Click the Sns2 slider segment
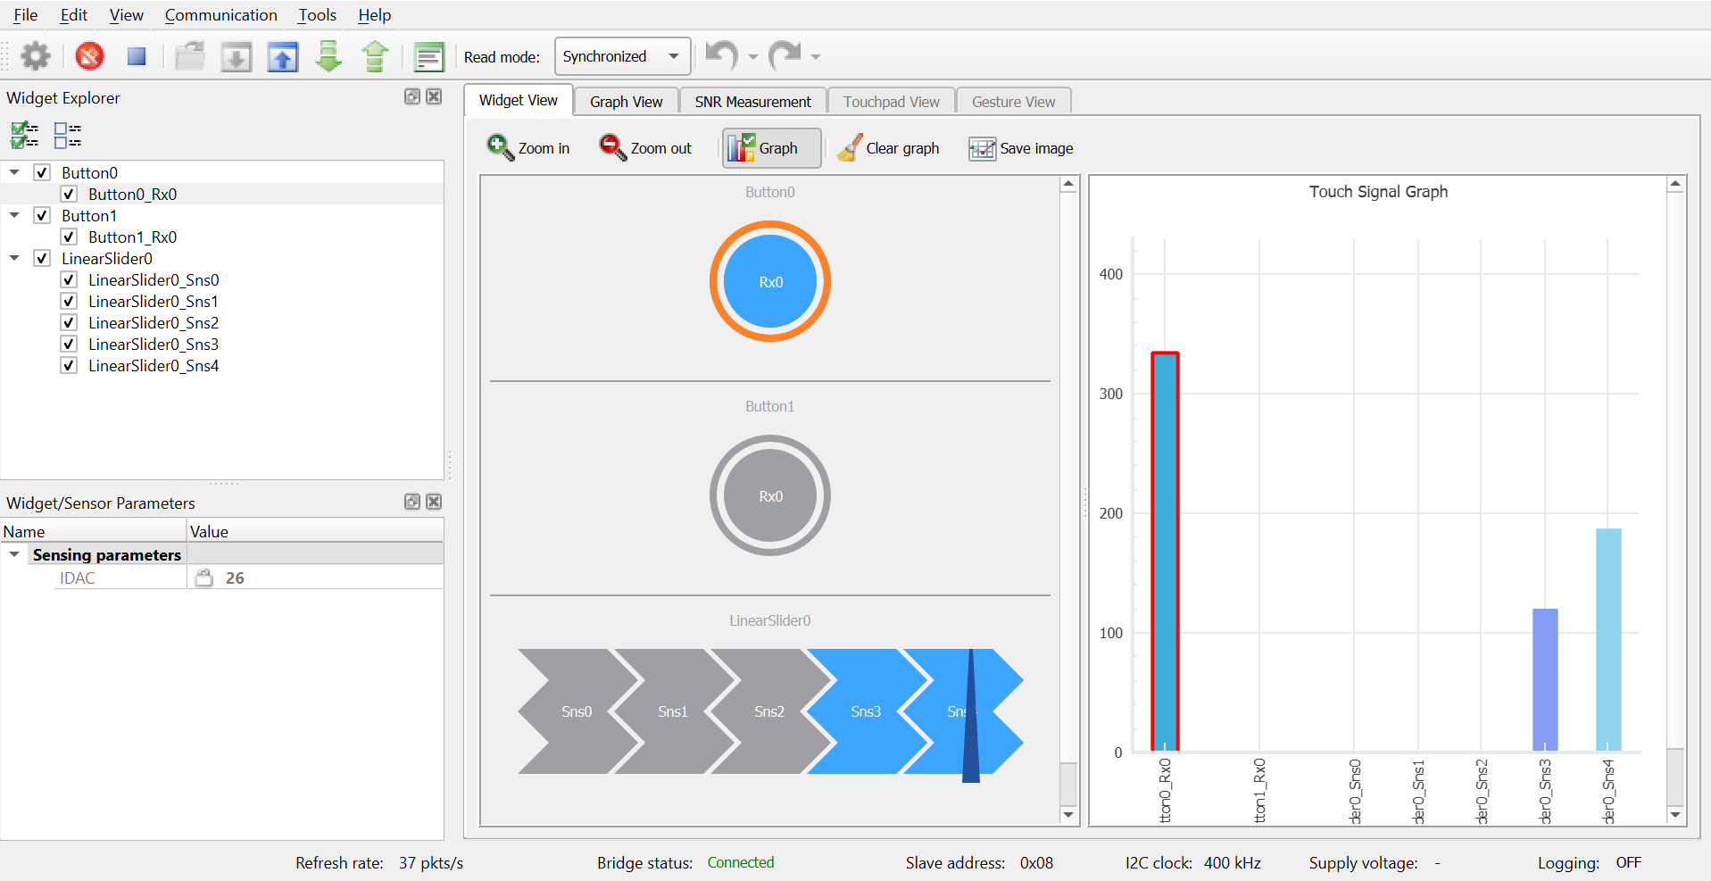 [x=769, y=711]
